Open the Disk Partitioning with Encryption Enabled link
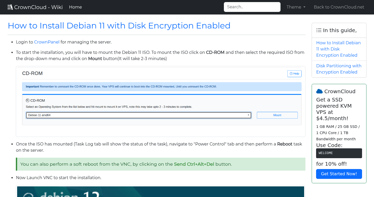Viewport: 374px width, 197px height. 339,69
